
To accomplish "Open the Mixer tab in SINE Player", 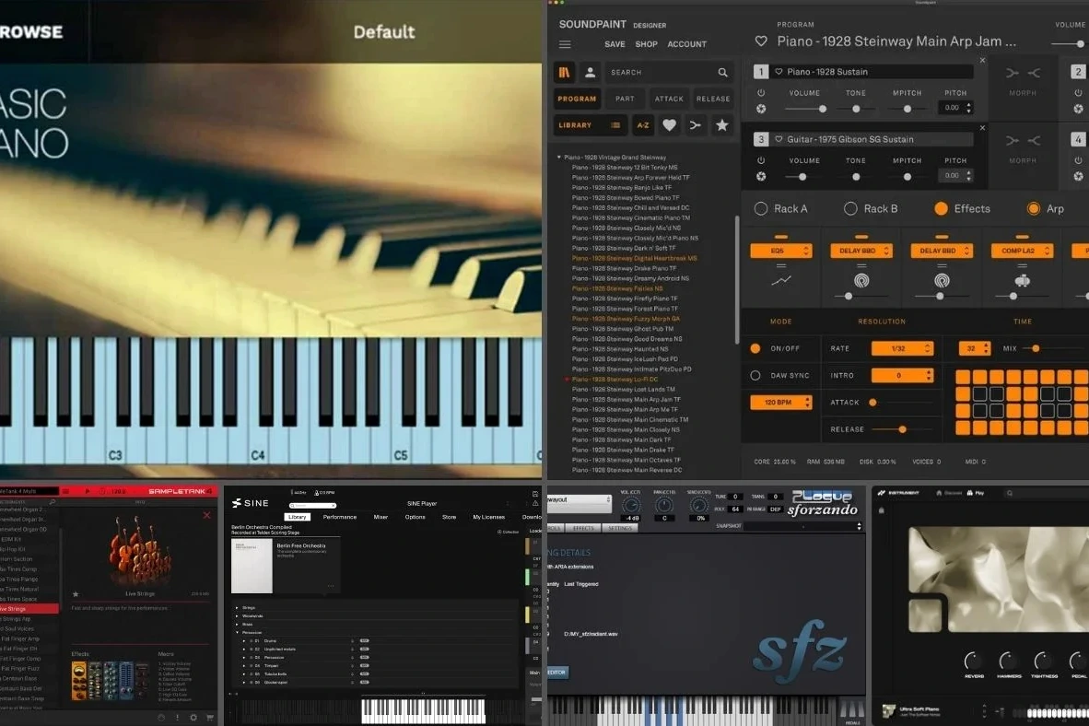I will pyautogui.click(x=381, y=517).
